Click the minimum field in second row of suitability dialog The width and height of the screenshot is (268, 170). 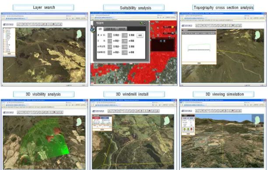[110, 41]
